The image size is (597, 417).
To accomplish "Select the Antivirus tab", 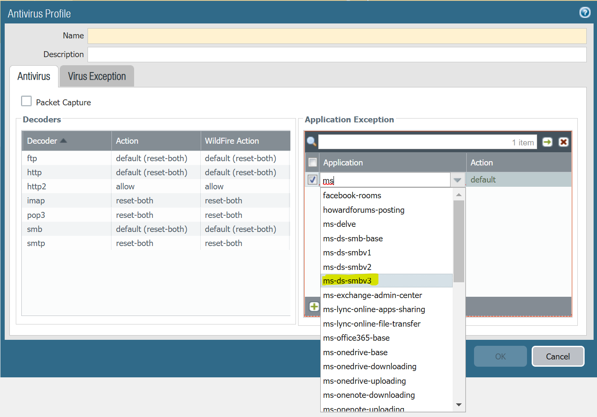I will (x=34, y=76).
